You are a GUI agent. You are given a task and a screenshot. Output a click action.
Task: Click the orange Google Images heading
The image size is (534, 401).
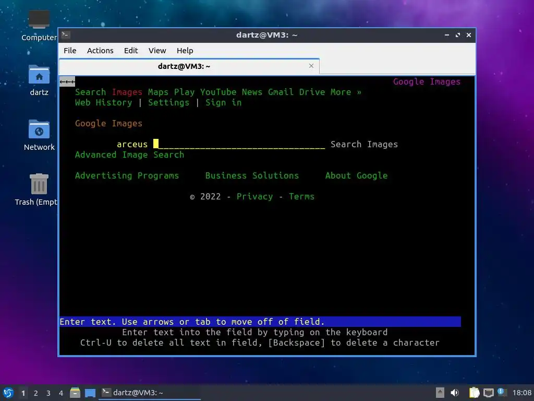[108, 123]
